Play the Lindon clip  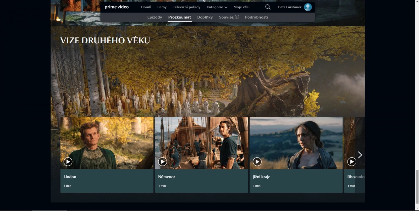click(x=68, y=162)
